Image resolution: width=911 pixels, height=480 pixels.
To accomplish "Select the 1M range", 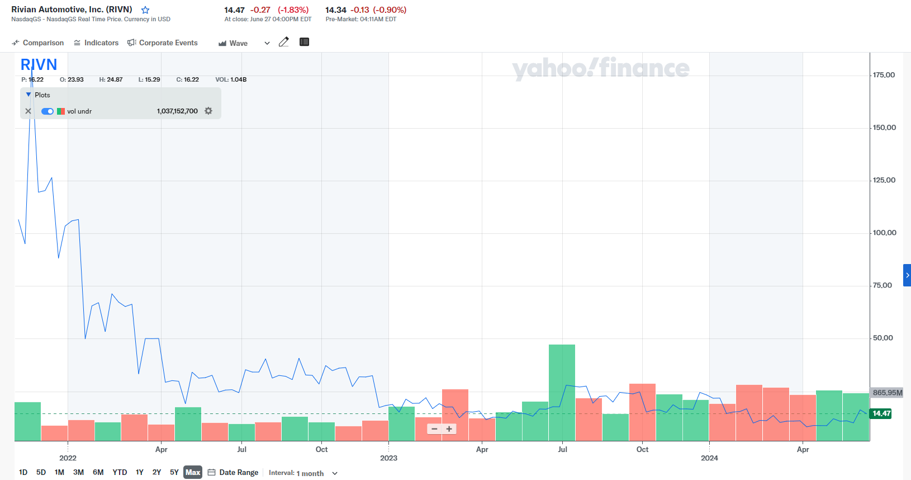I will pos(59,472).
